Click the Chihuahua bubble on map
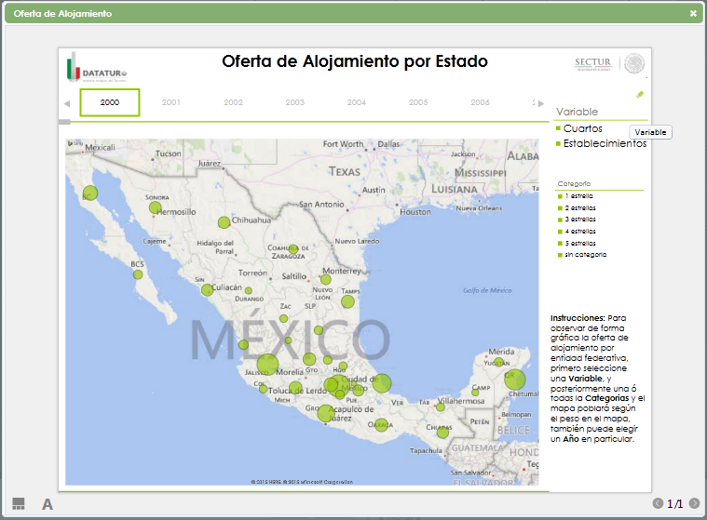Image resolution: width=707 pixels, height=520 pixels. pyautogui.click(x=224, y=222)
